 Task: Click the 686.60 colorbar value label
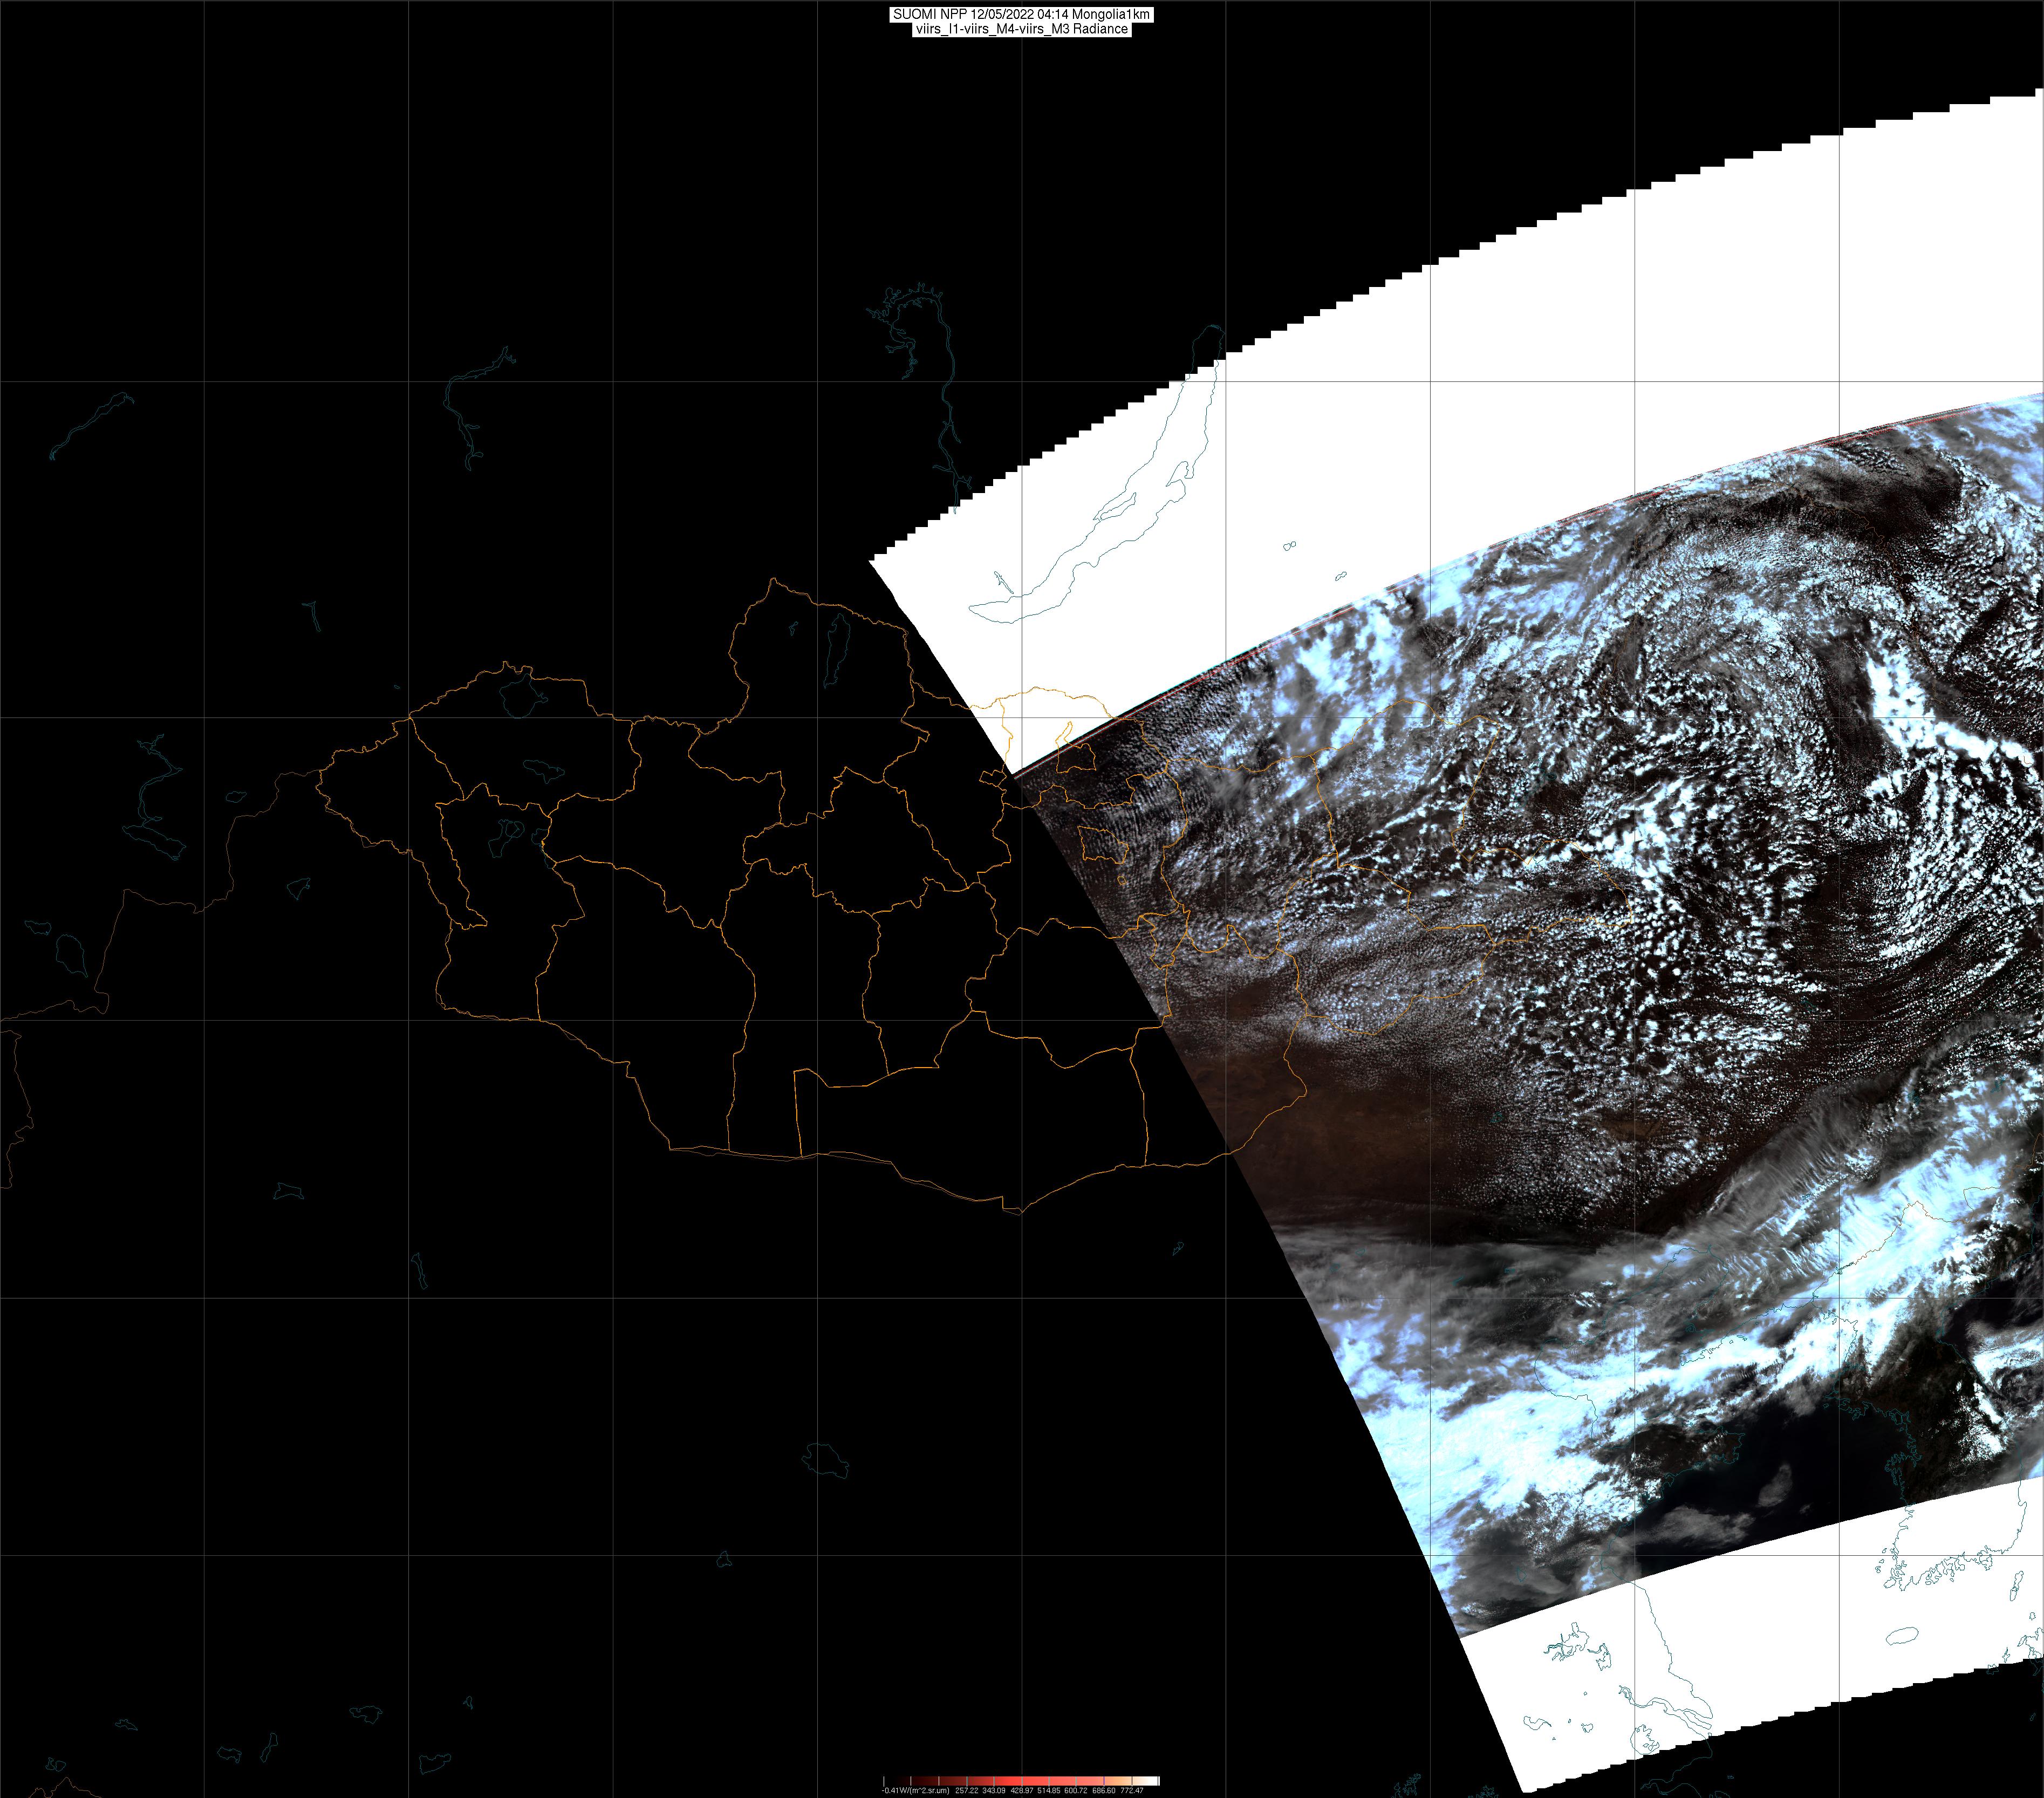(x=1104, y=1791)
